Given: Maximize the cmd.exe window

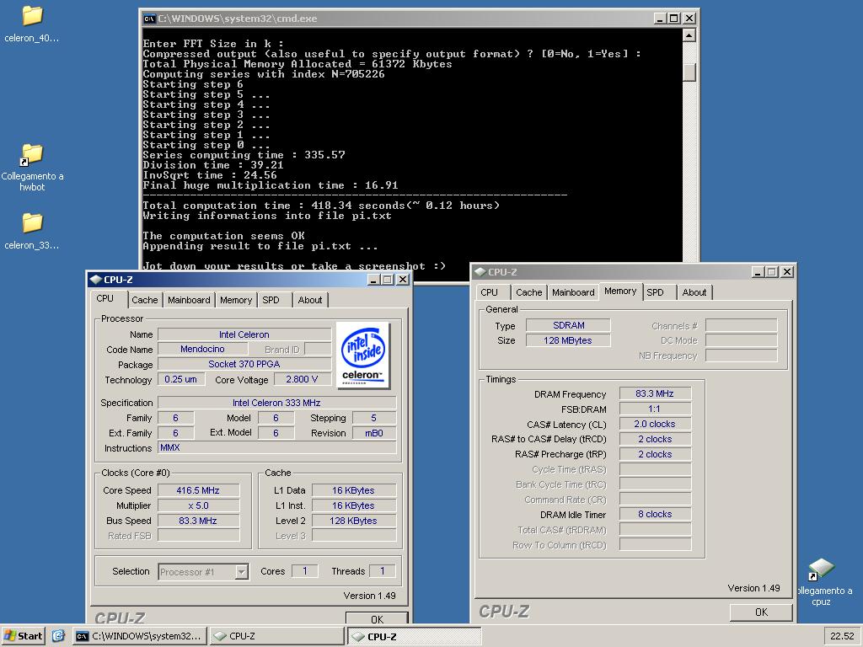Looking at the screenshot, I should pyautogui.click(x=673, y=19).
